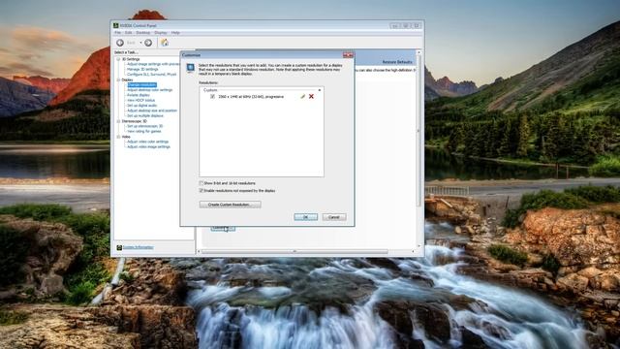Open the Display menu
The width and height of the screenshot is (620, 349).
pyautogui.click(x=161, y=32)
